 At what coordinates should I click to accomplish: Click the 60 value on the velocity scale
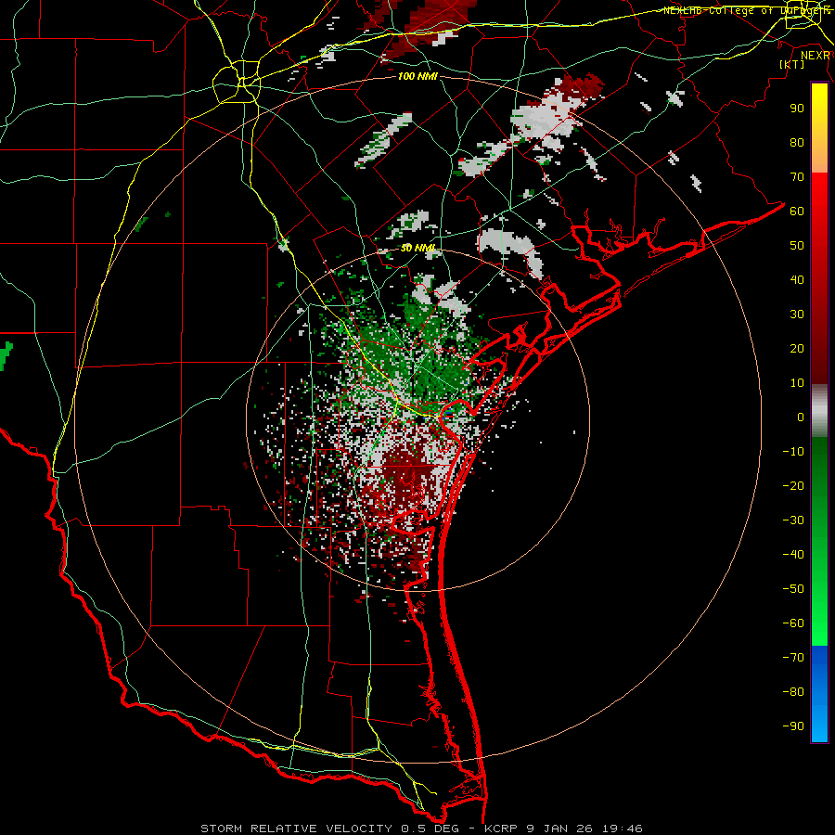tap(797, 212)
